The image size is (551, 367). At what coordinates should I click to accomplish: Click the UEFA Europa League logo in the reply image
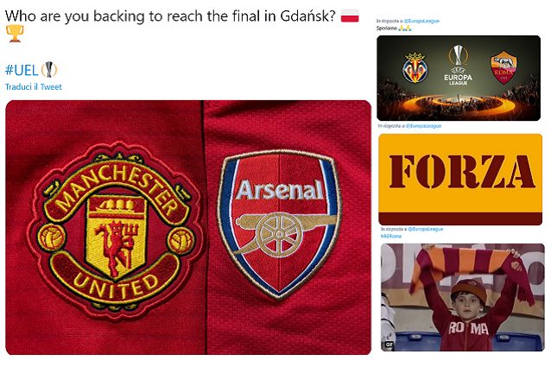click(x=459, y=65)
